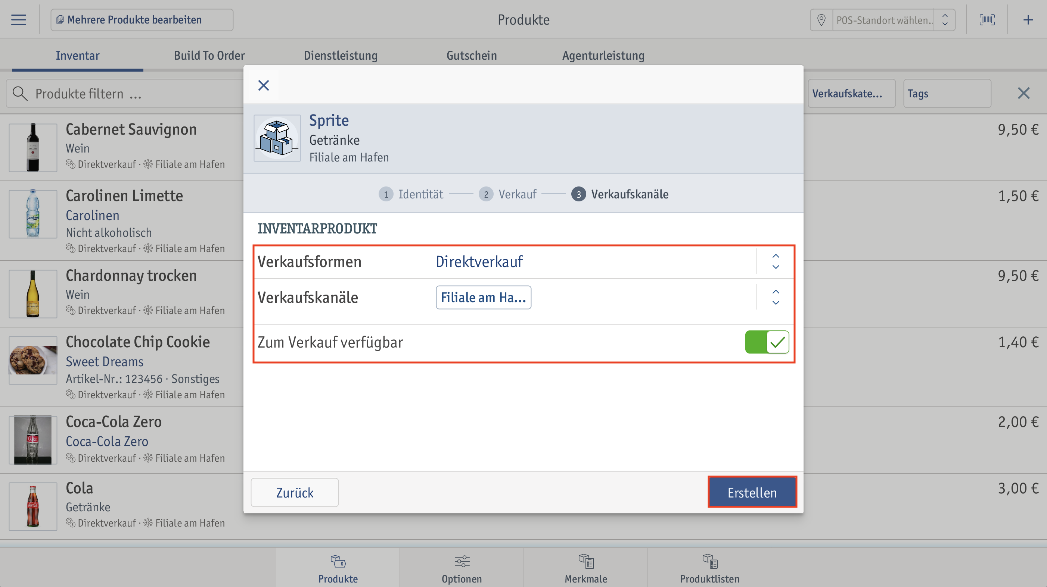Screen dimensions: 1047x587
Task: Close the Sprite dialog
Action: click(263, 85)
